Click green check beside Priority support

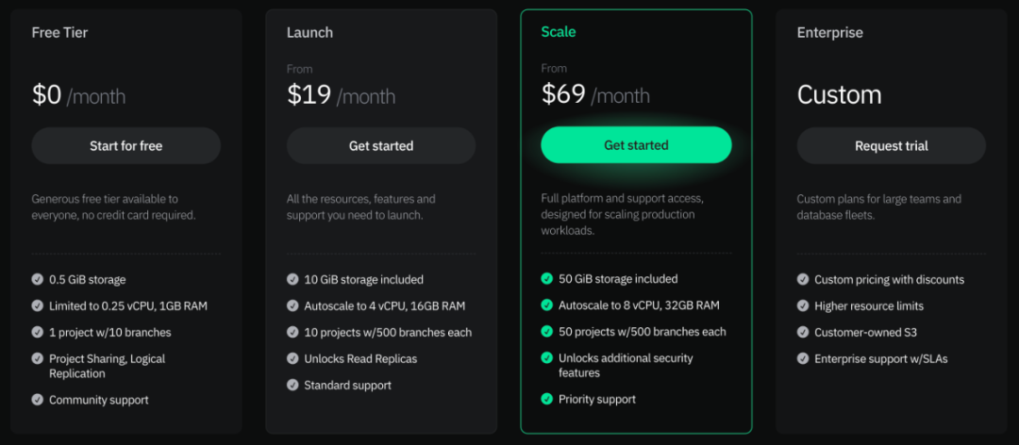(x=546, y=399)
